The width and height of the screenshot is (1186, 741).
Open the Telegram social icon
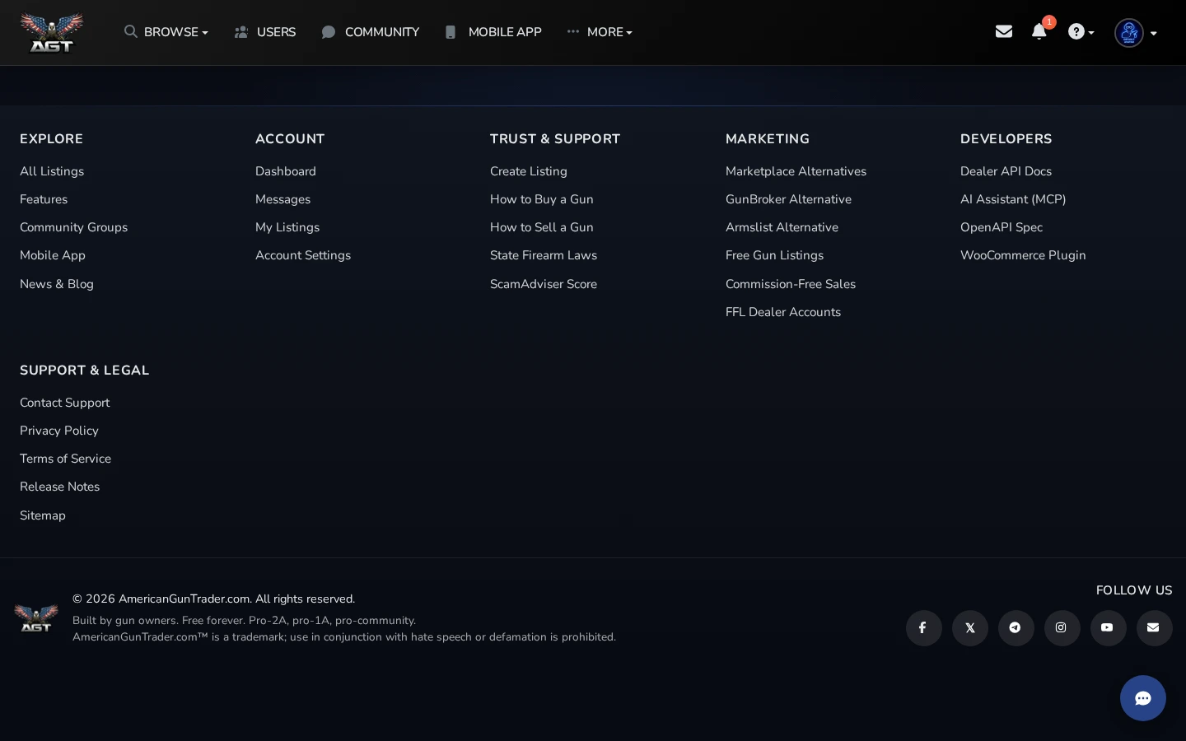tap(1016, 628)
